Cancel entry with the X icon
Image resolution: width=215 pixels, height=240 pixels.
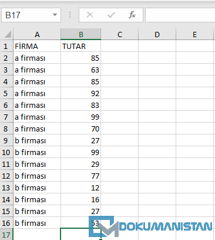(90, 15)
